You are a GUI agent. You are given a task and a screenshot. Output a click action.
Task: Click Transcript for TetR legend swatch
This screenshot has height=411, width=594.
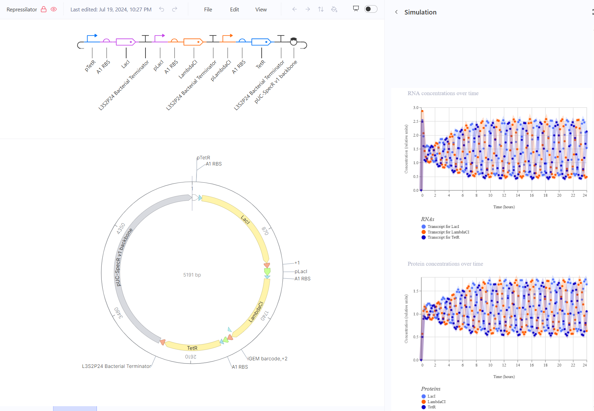pyautogui.click(x=424, y=237)
